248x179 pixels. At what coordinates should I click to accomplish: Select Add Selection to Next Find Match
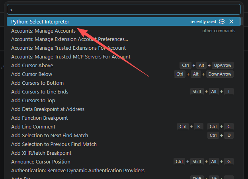[x=124, y=135]
